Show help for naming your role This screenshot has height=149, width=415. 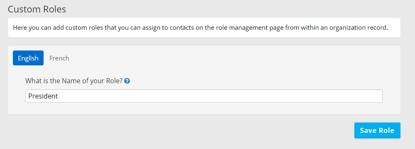(x=127, y=81)
